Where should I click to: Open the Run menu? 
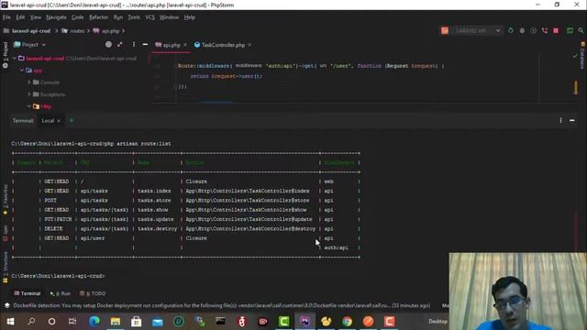coord(118,17)
